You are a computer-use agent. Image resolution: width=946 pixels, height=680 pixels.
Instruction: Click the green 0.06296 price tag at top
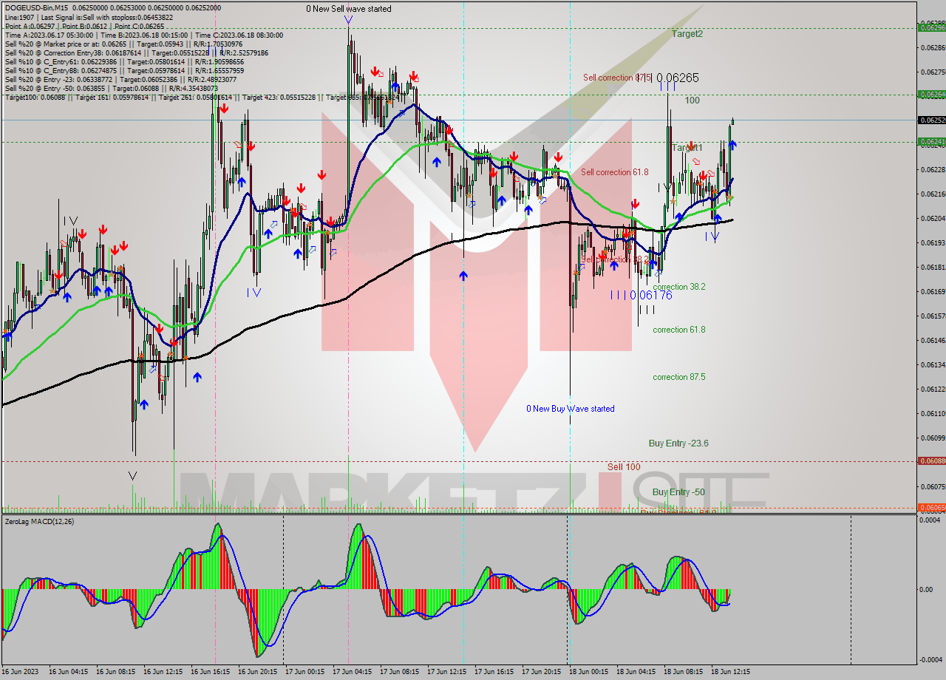pyautogui.click(x=931, y=27)
